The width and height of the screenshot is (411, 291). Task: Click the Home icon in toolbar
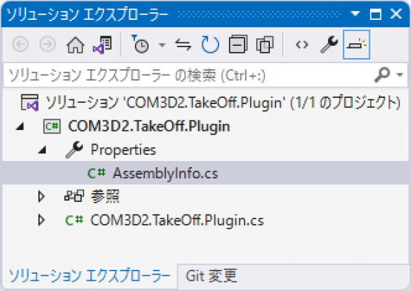pyautogui.click(x=75, y=45)
